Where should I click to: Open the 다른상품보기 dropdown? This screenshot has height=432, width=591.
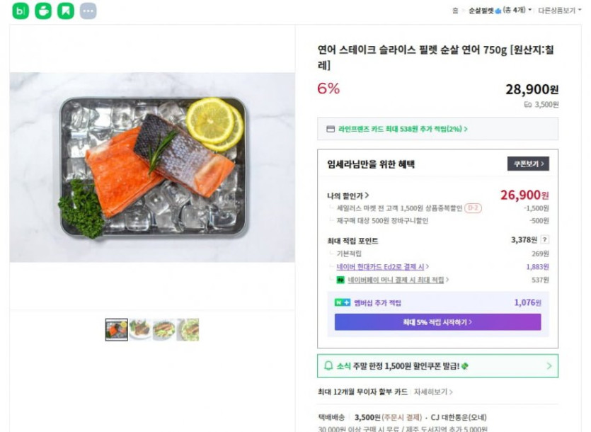click(558, 11)
